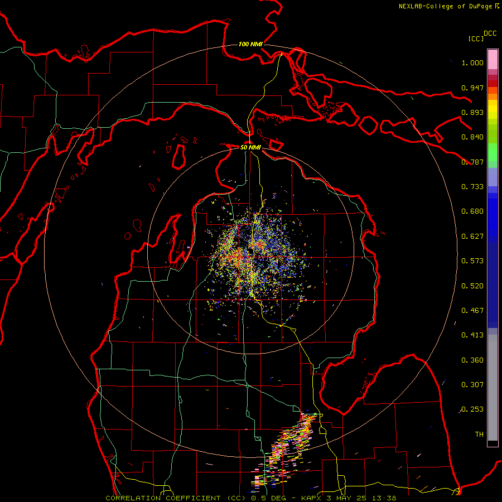The height and width of the screenshot is (502, 502).
Task: Select the 0.360 scale value
Action: tap(472, 360)
